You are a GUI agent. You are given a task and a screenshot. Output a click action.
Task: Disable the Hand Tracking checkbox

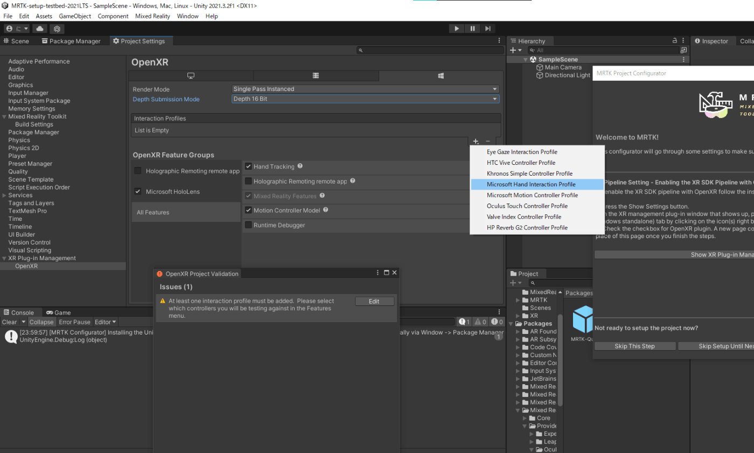click(x=248, y=166)
